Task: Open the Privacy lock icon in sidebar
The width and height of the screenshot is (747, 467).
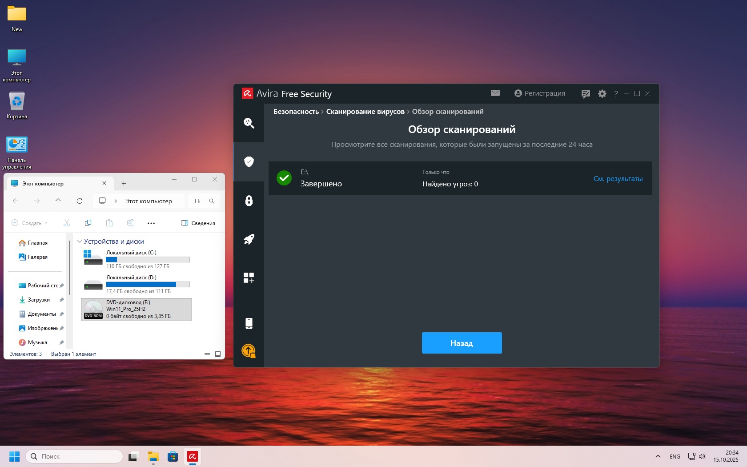Action: [249, 201]
